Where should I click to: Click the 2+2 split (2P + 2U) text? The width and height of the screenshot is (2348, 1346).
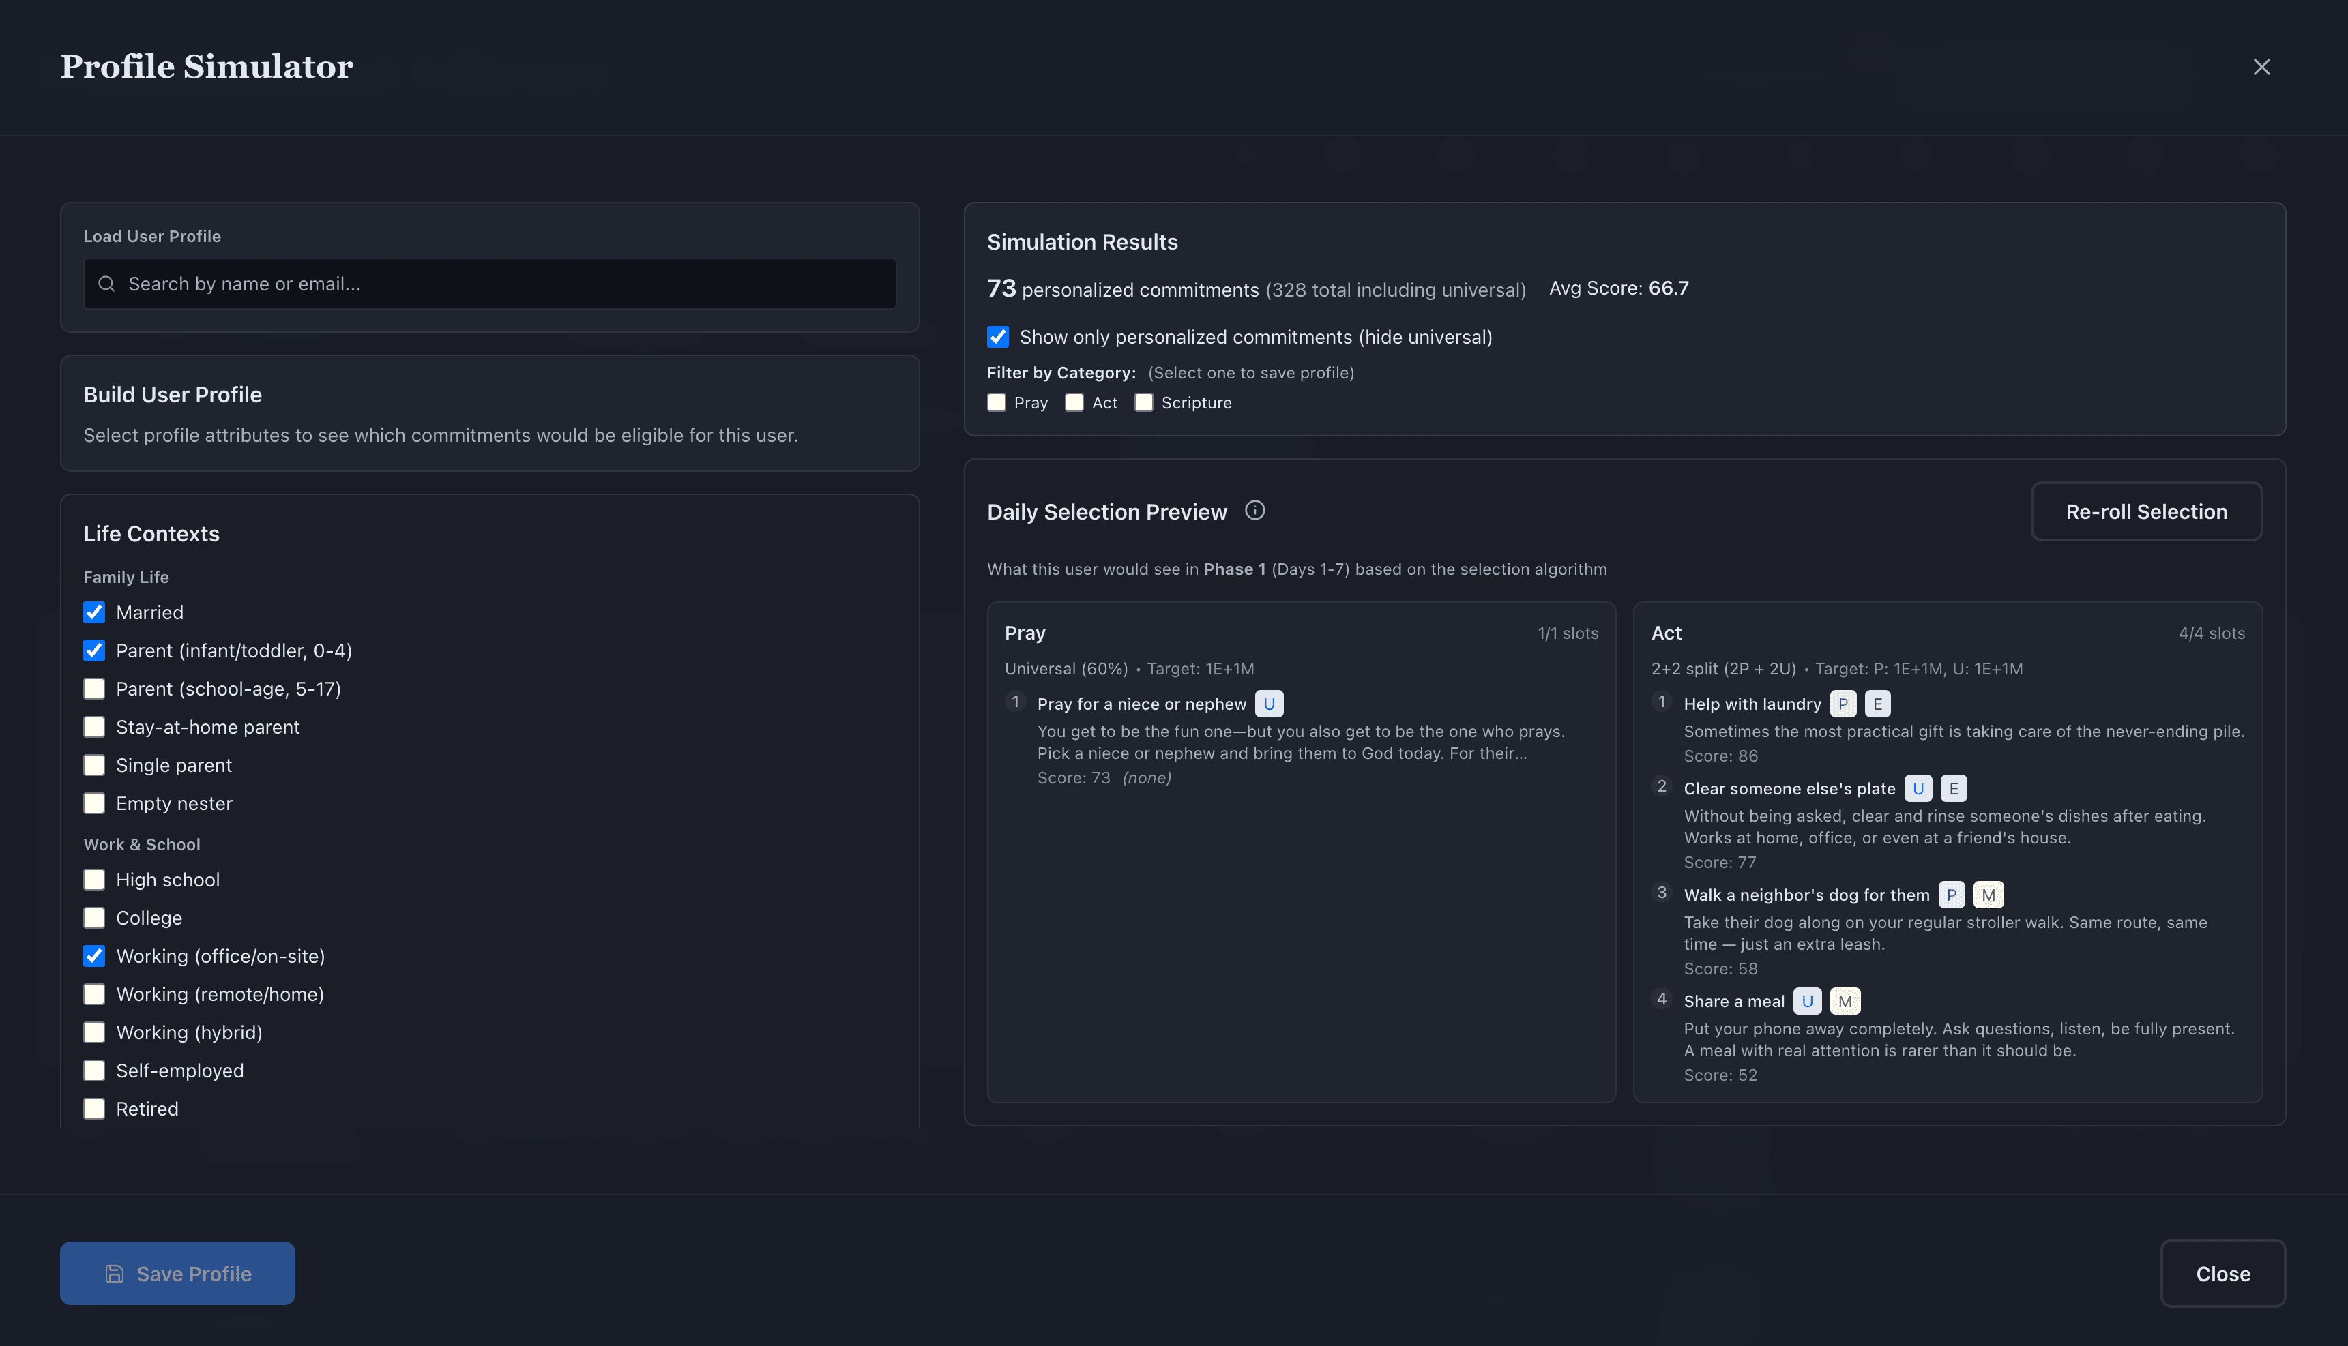tap(1723, 668)
